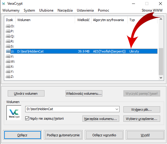167x144 pixels.
Task: Click the drive list scroll down arrow
Action: click(161, 78)
